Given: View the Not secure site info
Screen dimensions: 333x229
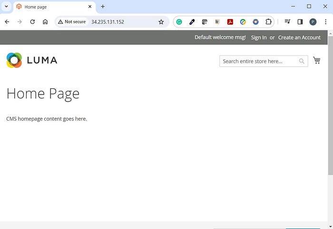Looking at the screenshot, I should pos(72,22).
